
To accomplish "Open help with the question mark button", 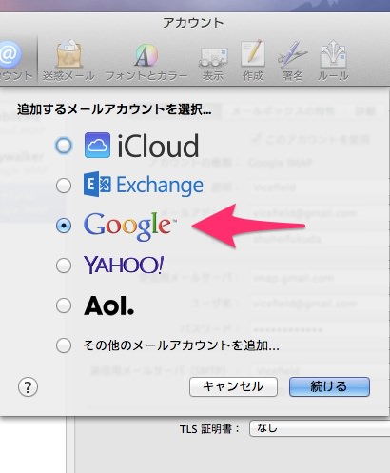I will pos(28,387).
